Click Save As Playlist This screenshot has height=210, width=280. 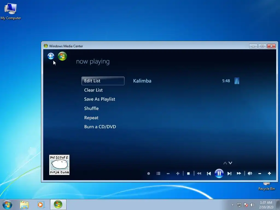click(x=100, y=99)
